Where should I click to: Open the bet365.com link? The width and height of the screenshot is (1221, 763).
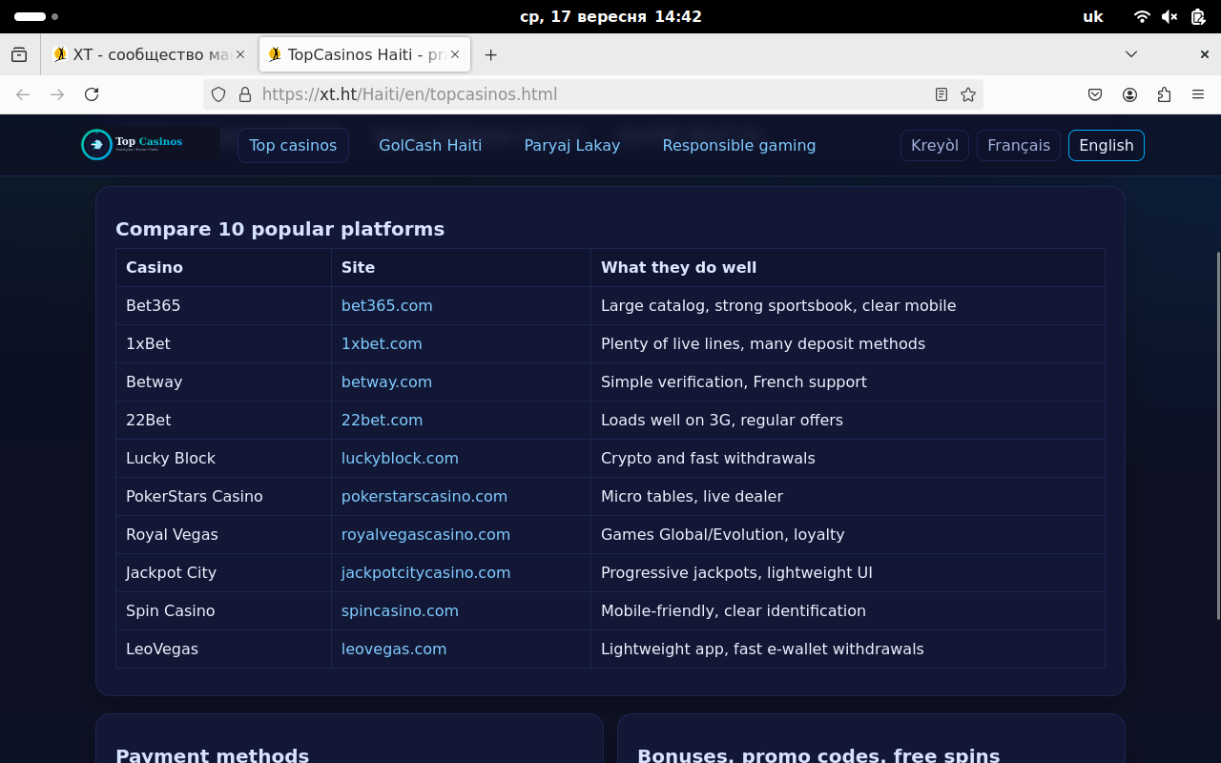(x=386, y=305)
